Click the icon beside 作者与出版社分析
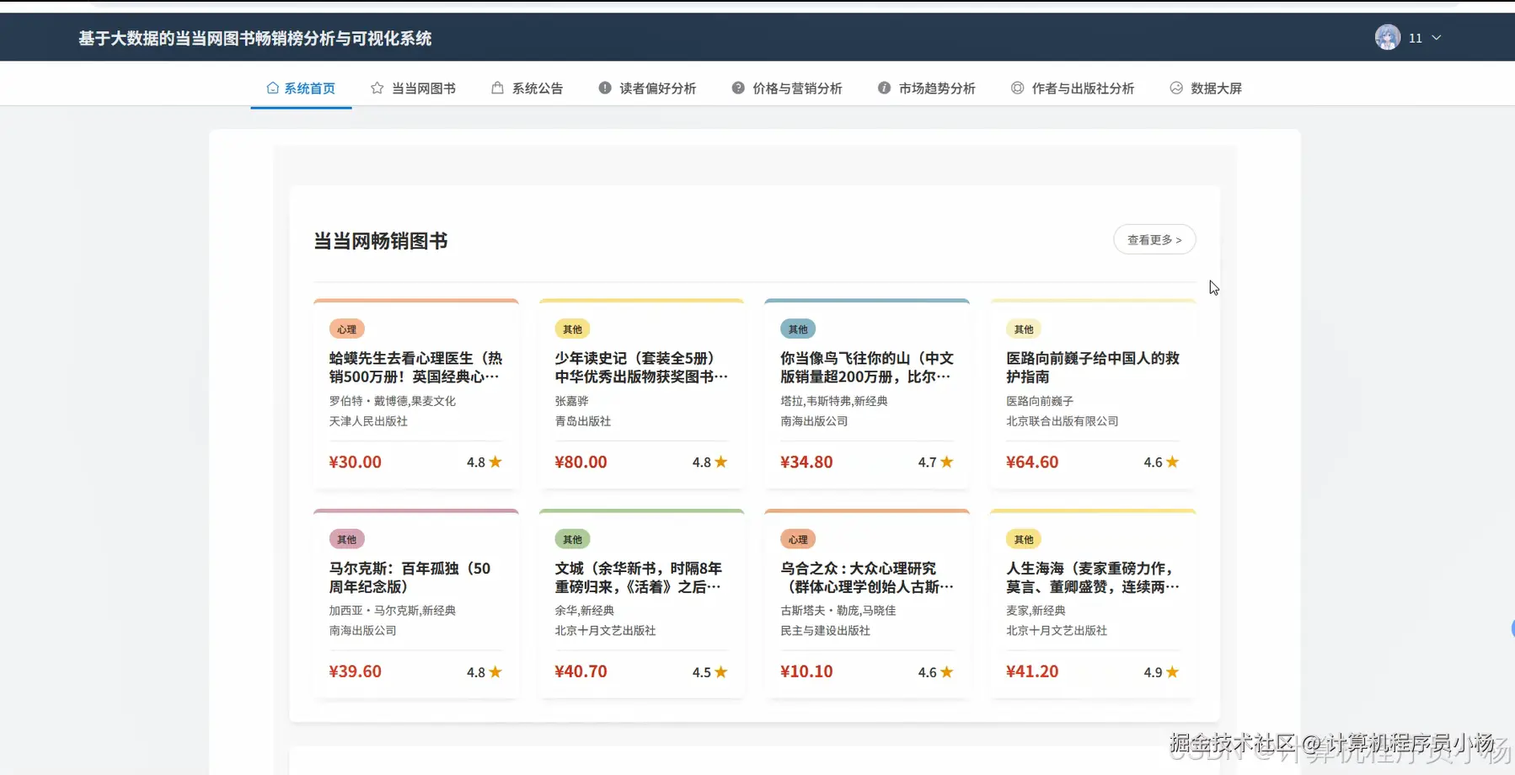1515x775 pixels. (x=1017, y=88)
